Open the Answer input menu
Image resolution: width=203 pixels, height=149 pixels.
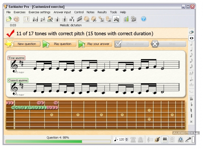(62, 12)
